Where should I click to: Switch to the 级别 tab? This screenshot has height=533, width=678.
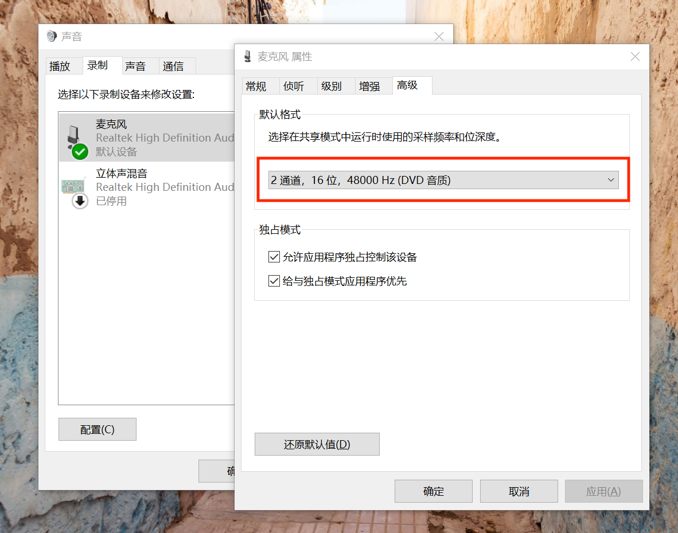pos(331,86)
